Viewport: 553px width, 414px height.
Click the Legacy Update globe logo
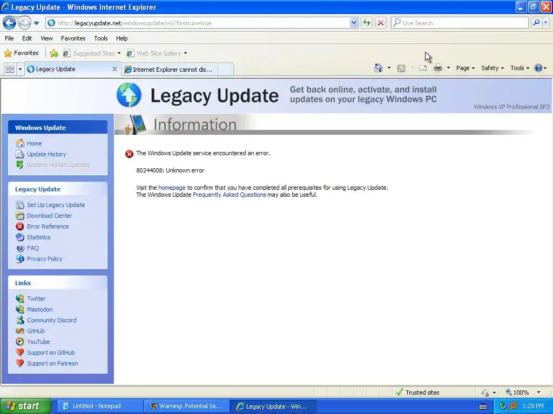[129, 95]
